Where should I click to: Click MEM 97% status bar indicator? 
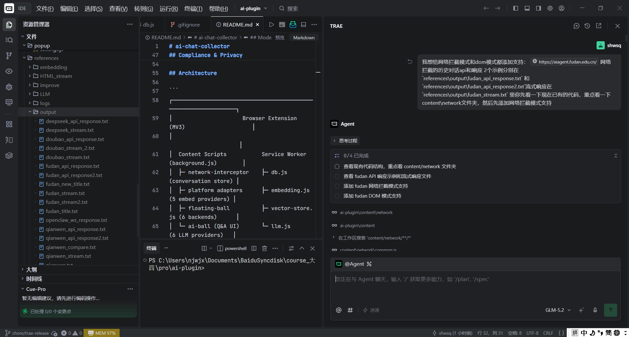point(102,333)
